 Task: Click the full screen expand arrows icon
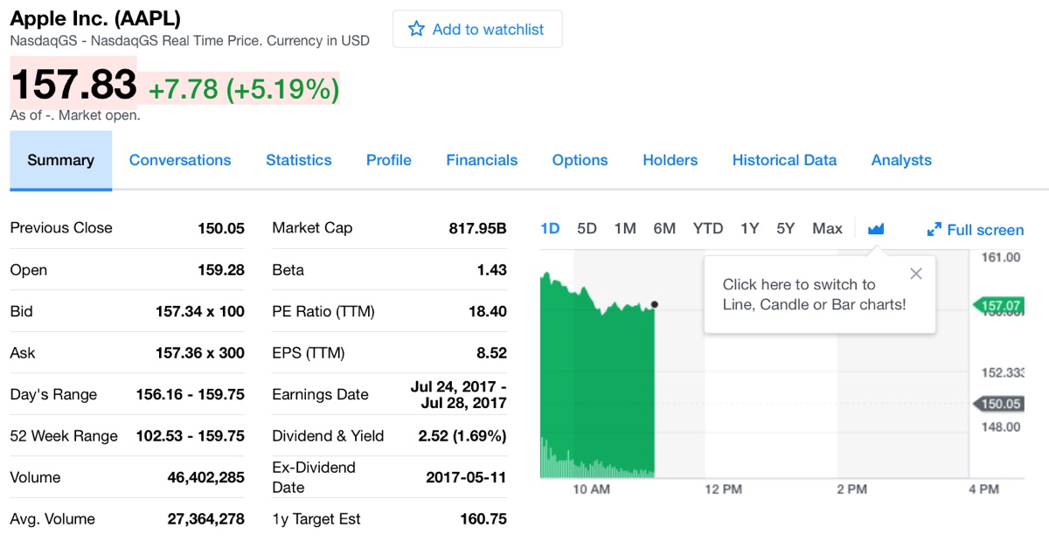[934, 230]
